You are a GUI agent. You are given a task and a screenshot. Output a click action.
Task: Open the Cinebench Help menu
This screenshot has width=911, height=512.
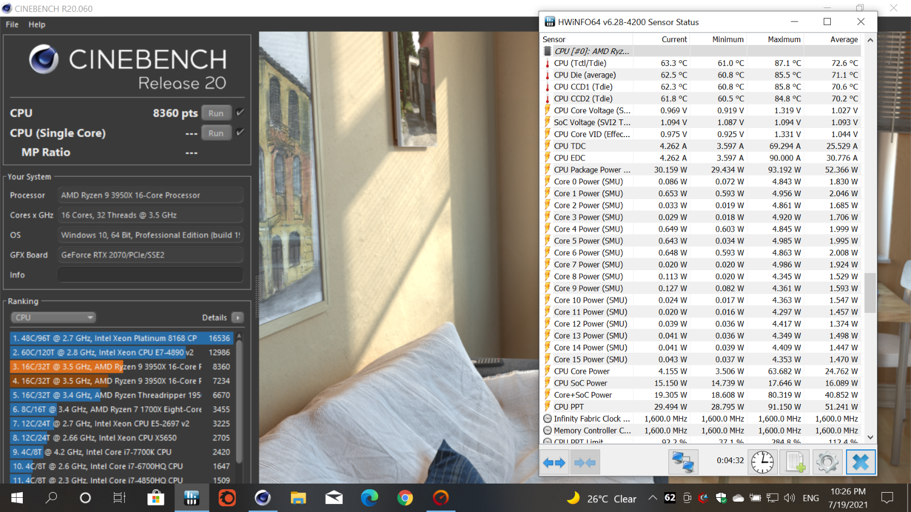click(x=37, y=24)
